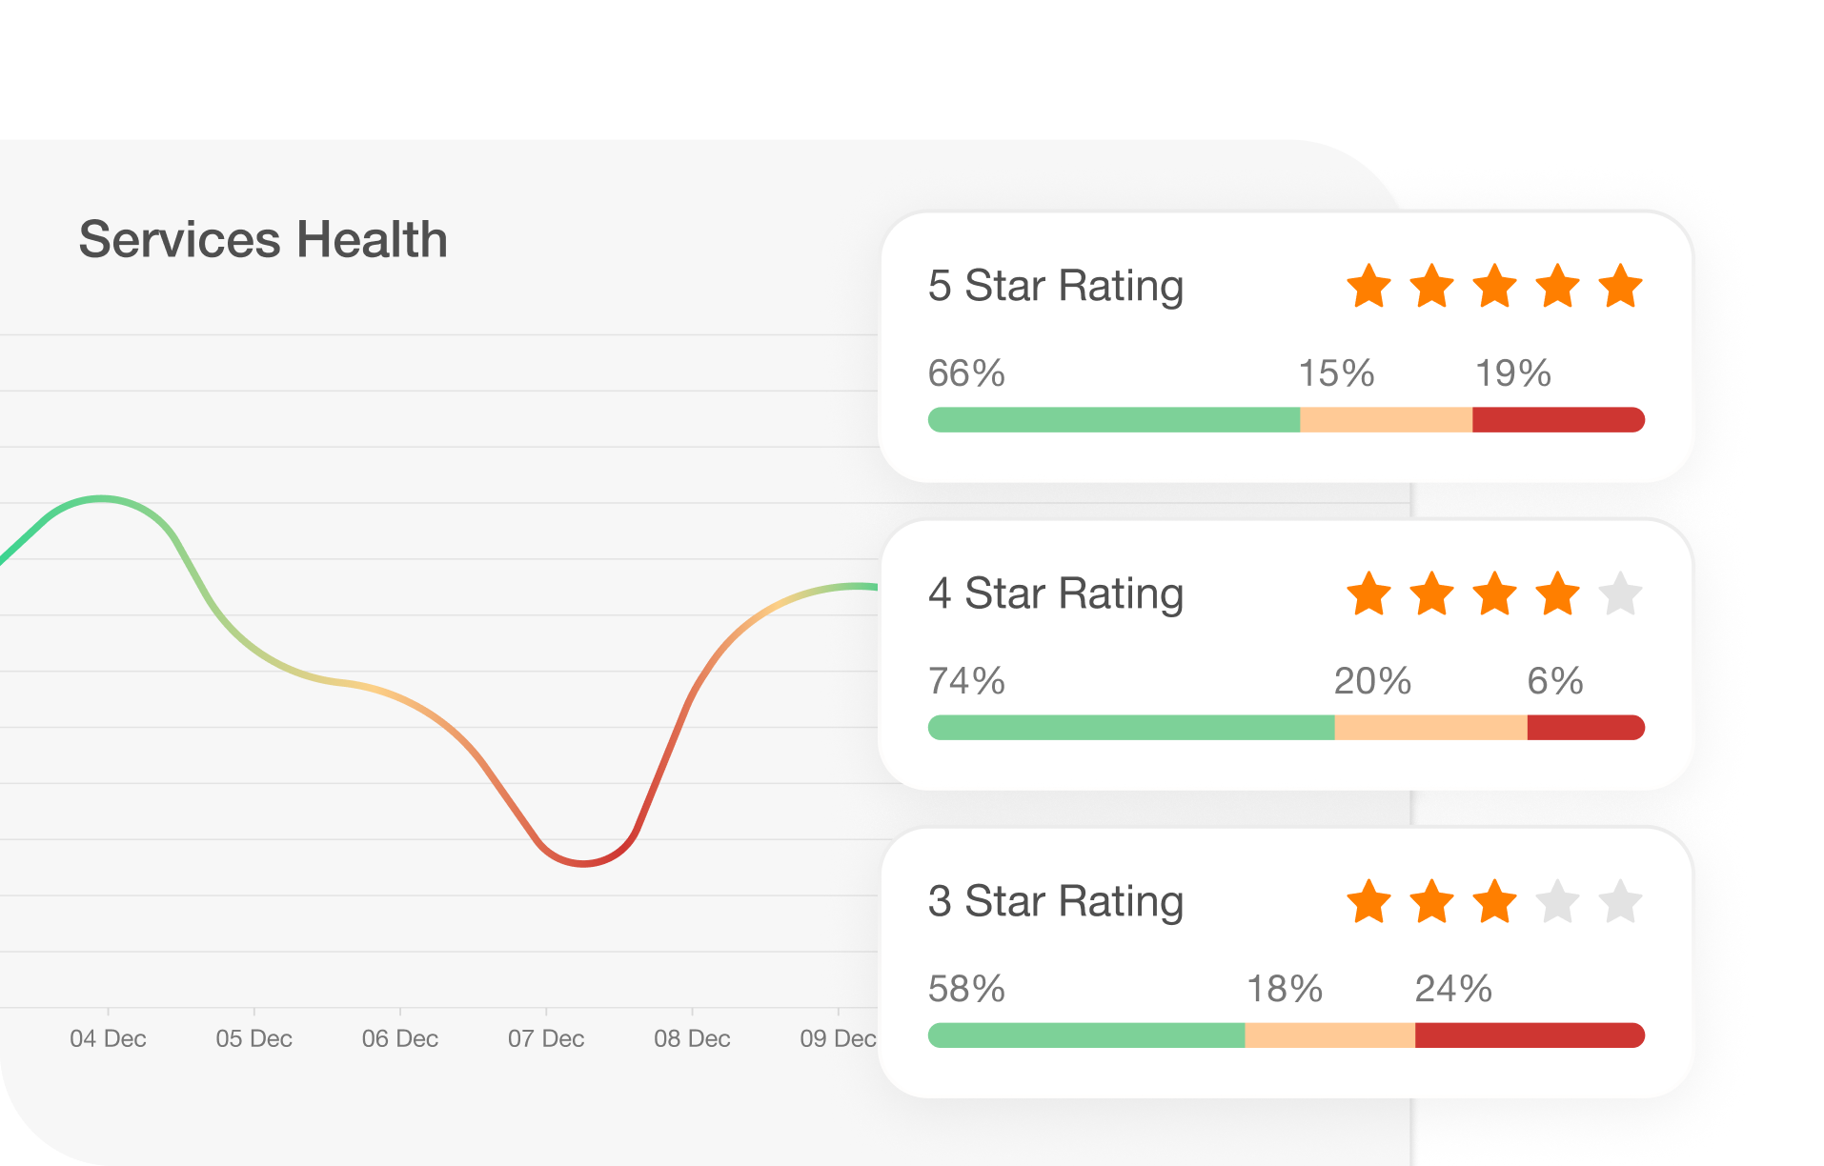Click the fourth grey star in 3 Star Rating
1824x1166 pixels.
click(x=1557, y=902)
